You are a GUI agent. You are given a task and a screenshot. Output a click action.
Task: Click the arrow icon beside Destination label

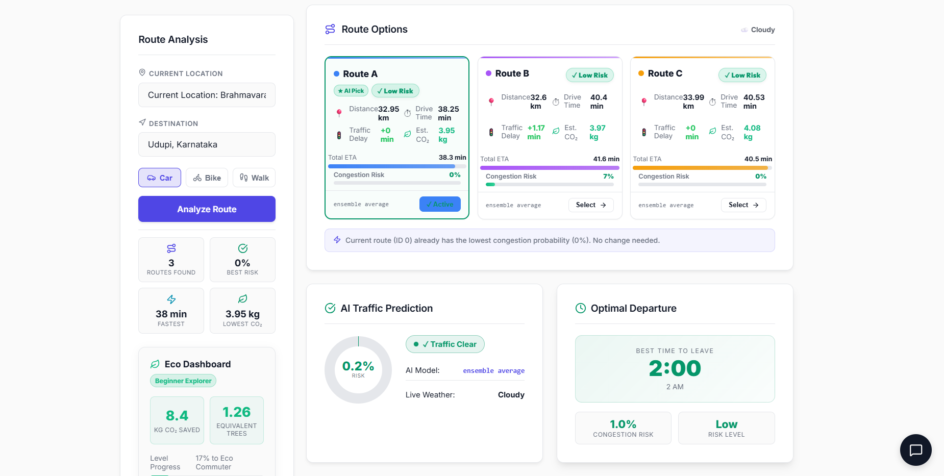click(142, 122)
